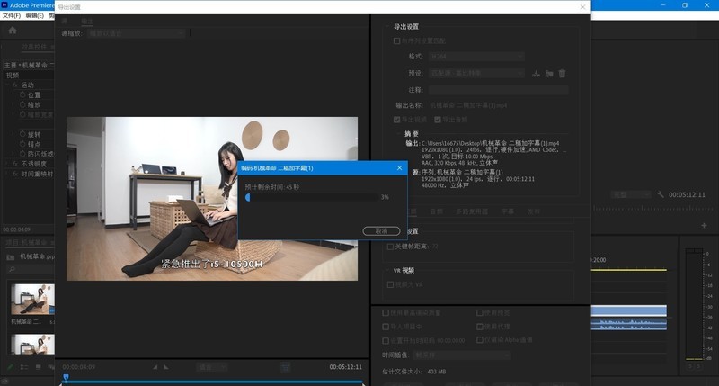Open the 源缩放 dropdown
Image resolution: width=719 pixels, height=386 pixels.
(x=136, y=33)
